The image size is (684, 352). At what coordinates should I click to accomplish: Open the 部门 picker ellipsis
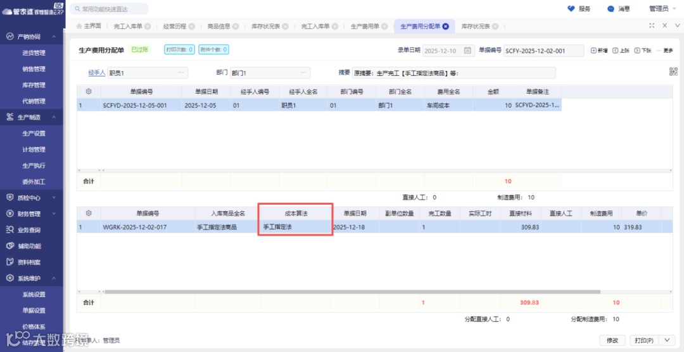coord(303,73)
